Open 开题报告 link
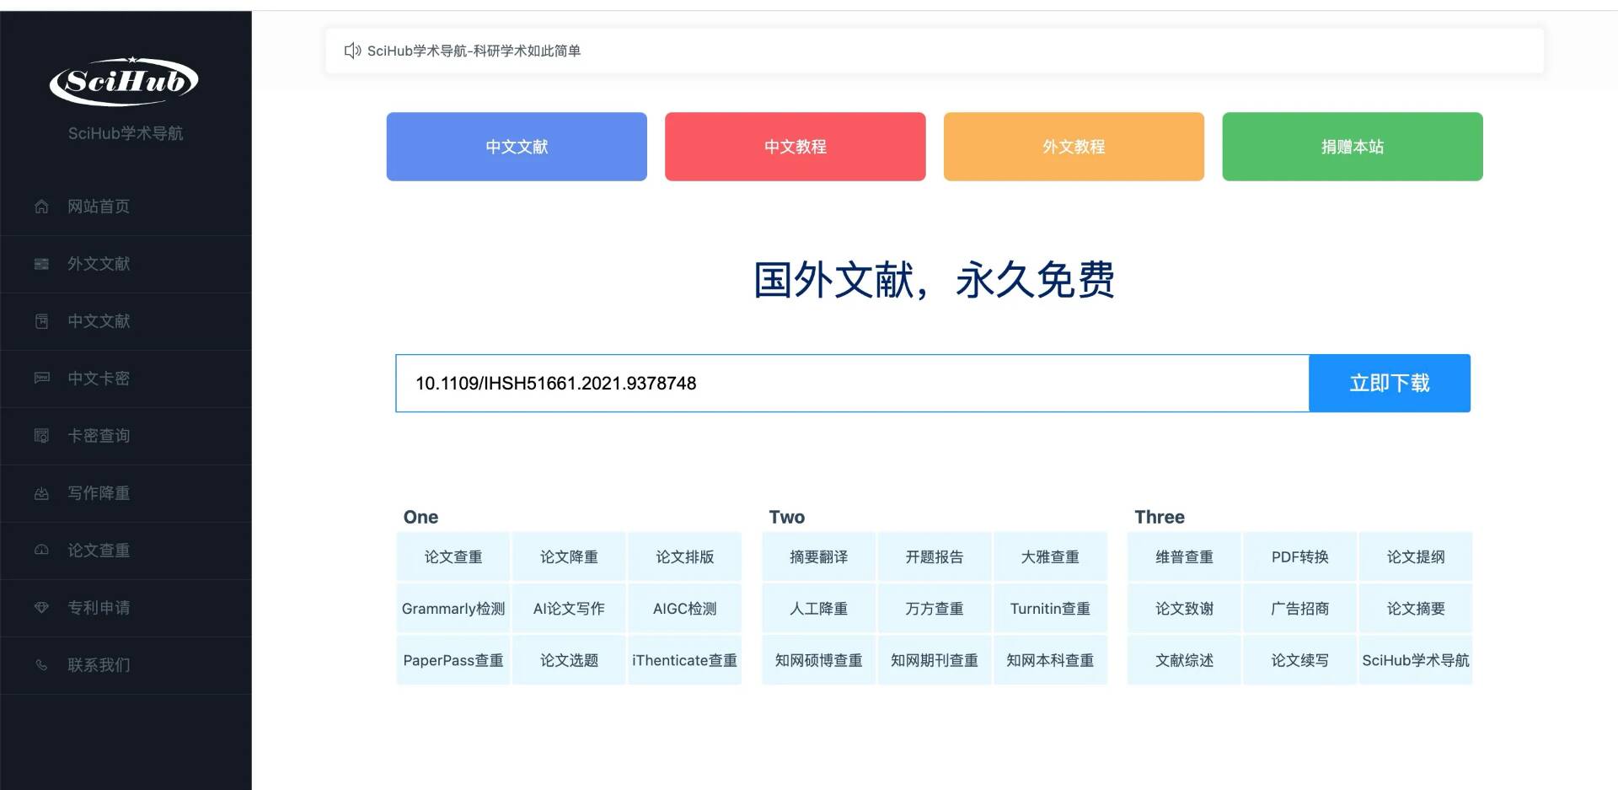Image resolution: width=1618 pixels, height=790 pixels. (935, 557)
